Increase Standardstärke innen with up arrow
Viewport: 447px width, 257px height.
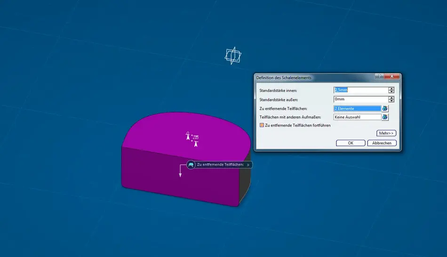391,89
